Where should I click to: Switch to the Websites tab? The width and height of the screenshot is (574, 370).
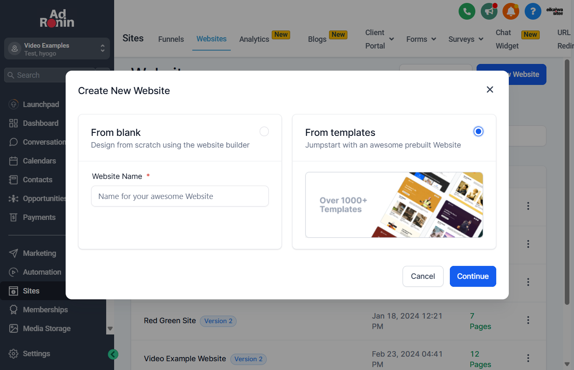[x=212, y=39]
